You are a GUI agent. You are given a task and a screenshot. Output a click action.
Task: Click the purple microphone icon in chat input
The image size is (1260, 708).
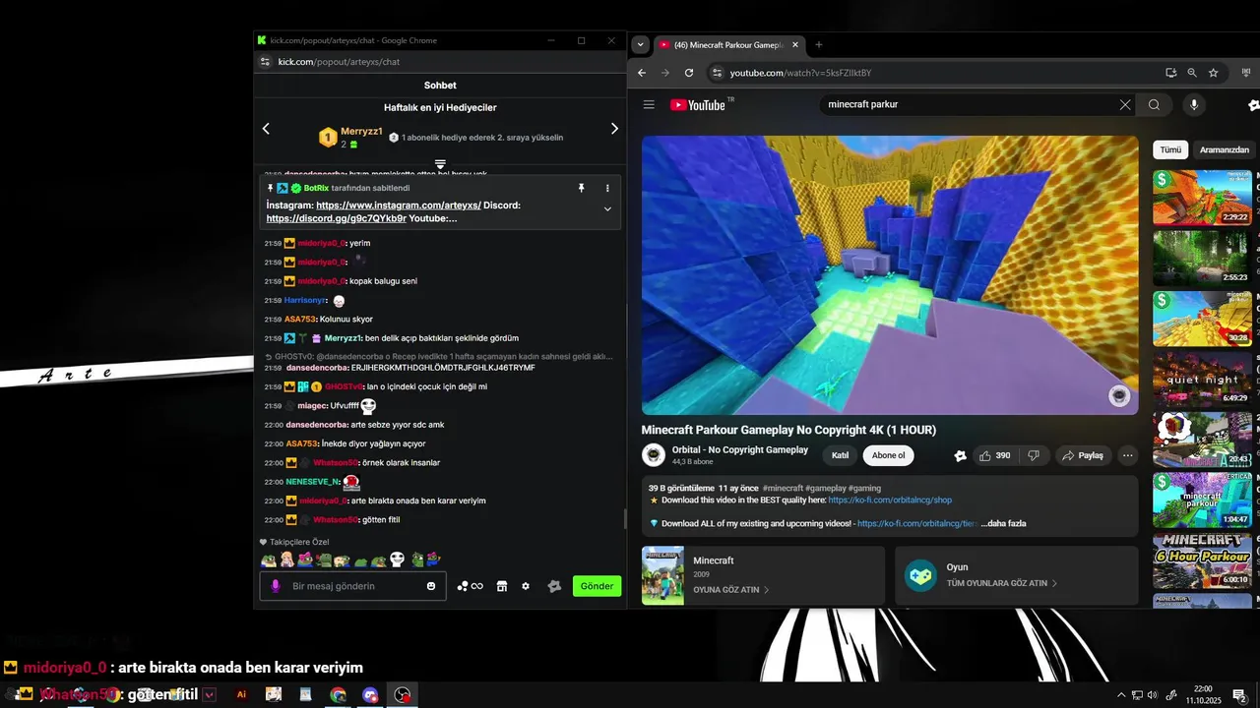275,586
